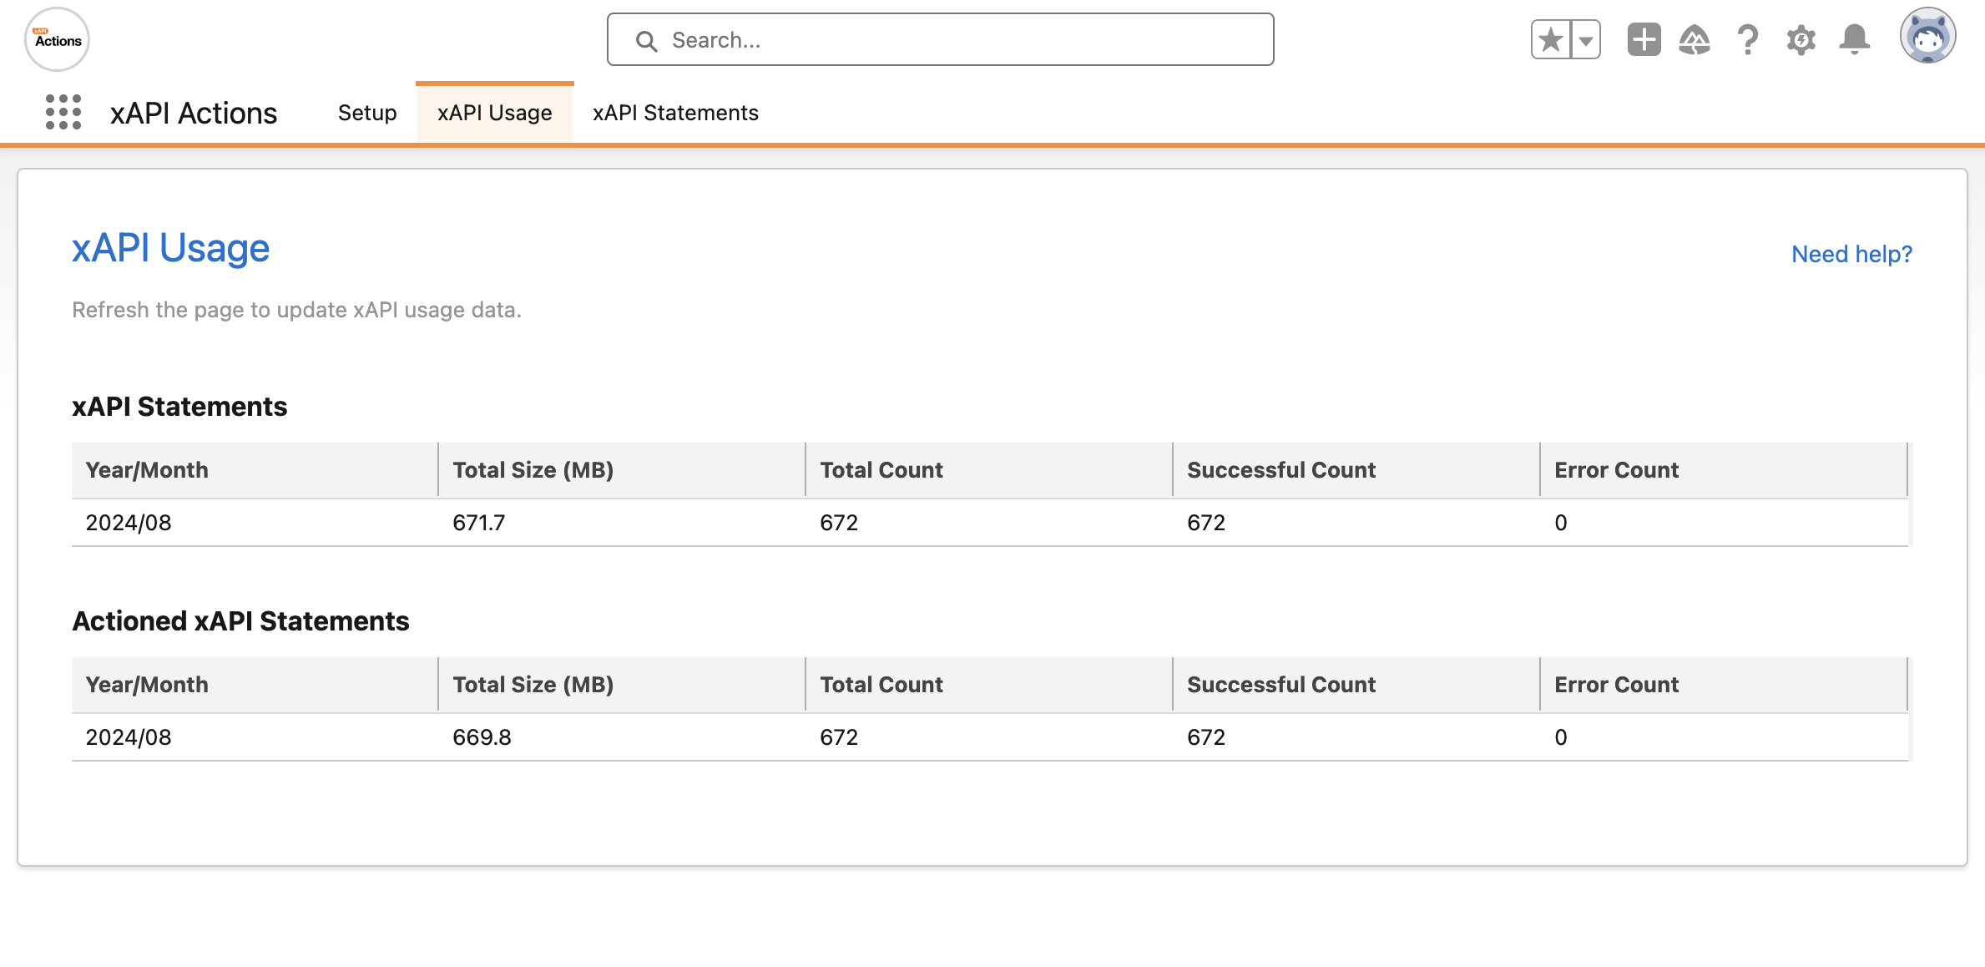The height and width of the screenshot is (967, 1985).
Task: Open the Setup gear icon
Action: tap(1801, 40)
